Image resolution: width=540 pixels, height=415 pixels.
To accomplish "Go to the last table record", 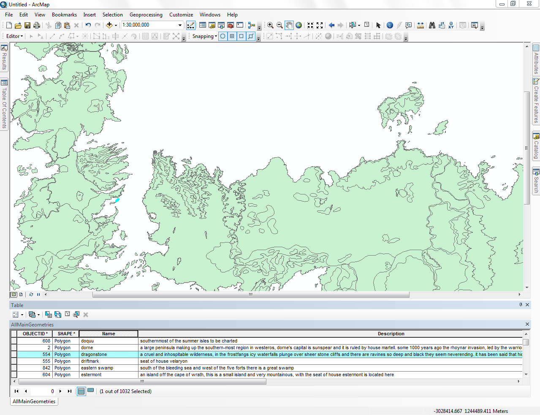I will tap(70, 391).
